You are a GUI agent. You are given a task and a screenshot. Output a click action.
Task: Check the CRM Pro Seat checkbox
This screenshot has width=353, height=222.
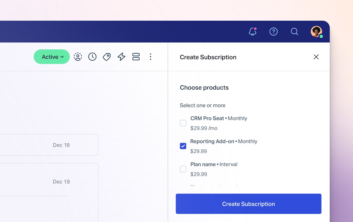(183, 123)
